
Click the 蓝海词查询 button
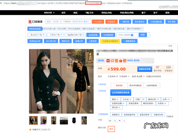tap(144, 115)
